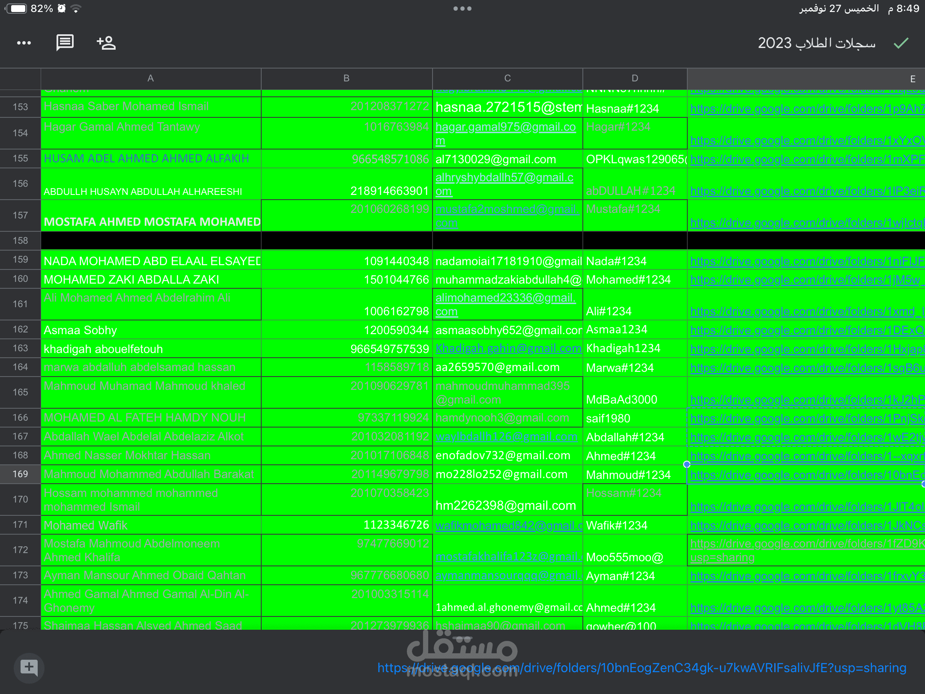Open the three-dot more options menu
This screenshot has height=694, width=925.
coord(24,43)
